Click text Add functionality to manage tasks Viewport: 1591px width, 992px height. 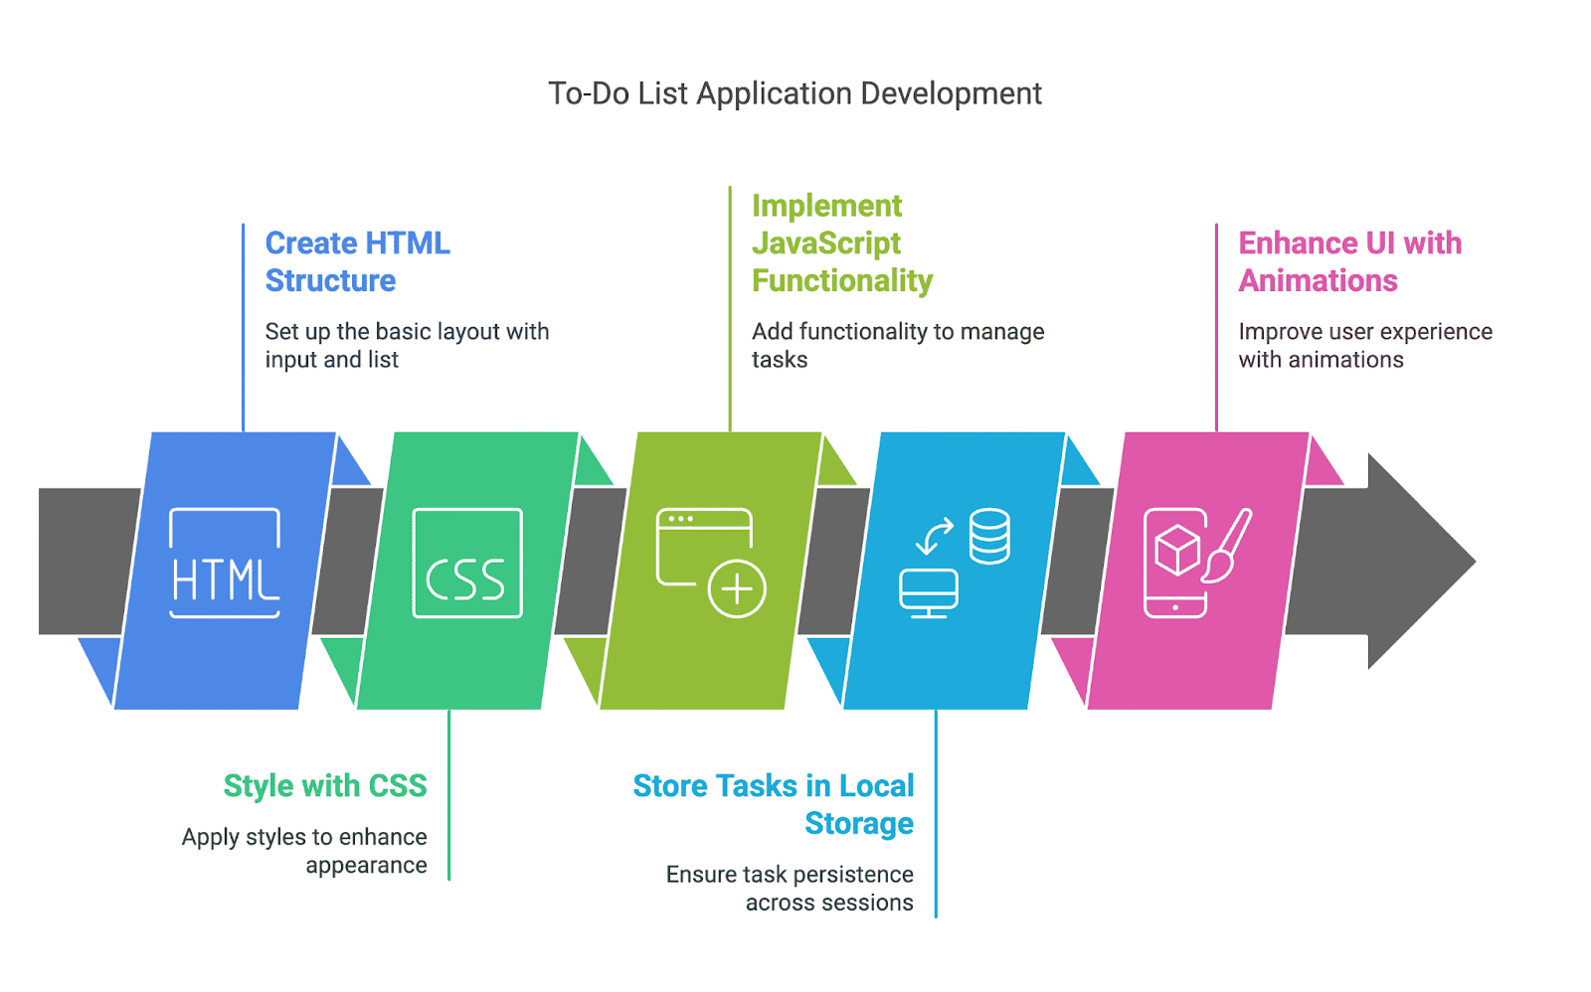click(x=898, y=345)
